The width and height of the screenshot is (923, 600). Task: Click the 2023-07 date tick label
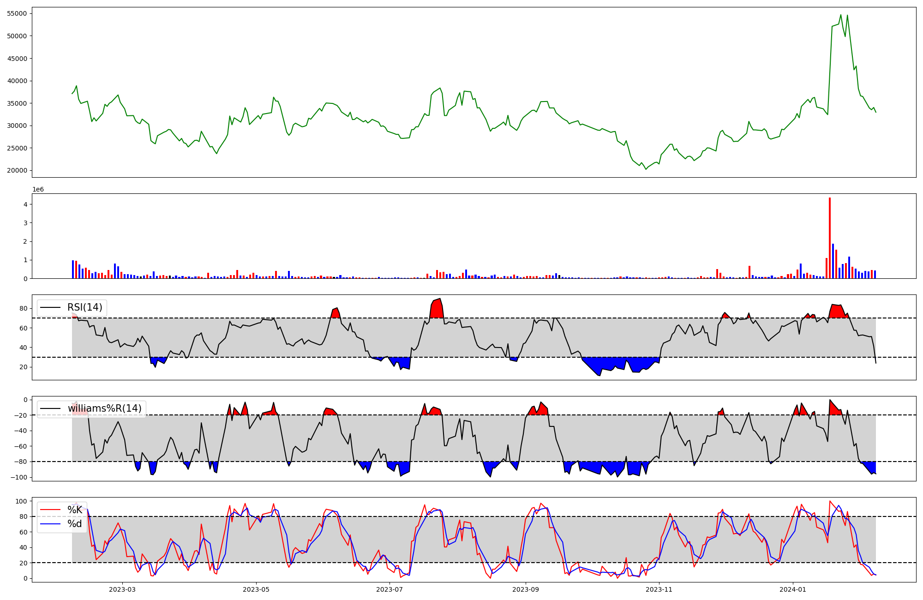point(390,589)
